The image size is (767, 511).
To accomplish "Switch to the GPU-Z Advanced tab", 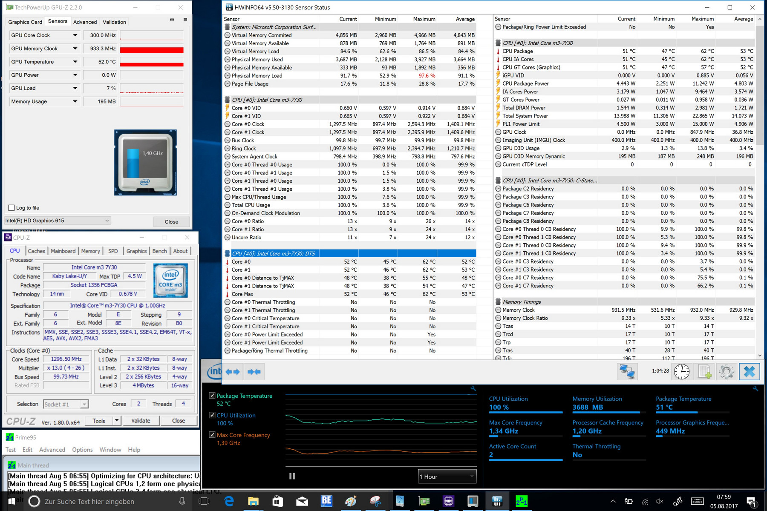I will (85, 22).
